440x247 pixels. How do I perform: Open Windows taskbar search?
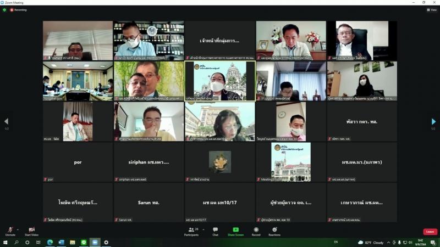tap(16, 242)
